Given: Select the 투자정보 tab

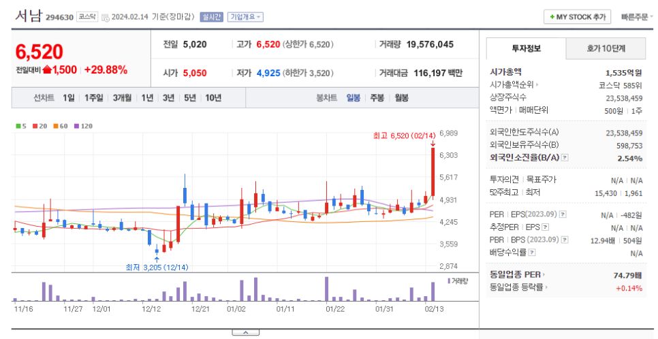Looking at the screenshot, I should pos(526,48).
